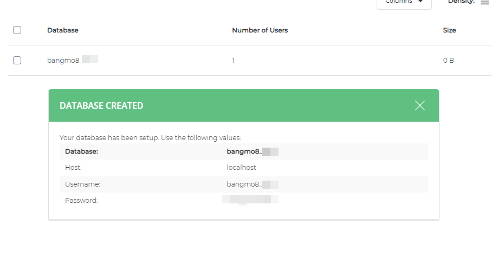Viewport: 492px width, 278px height.
Task: Click the Username: label
Action: [x=82, y=184]
